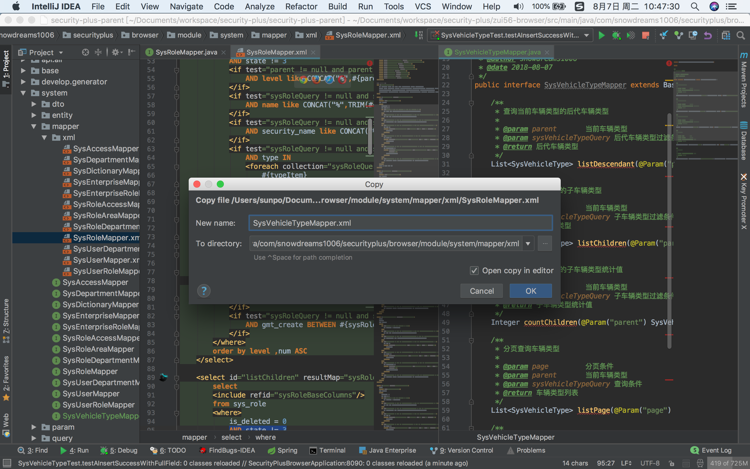Edit the New name field
Image resolution: width=750 pixels, height=469 pixels.
point(400,223)
